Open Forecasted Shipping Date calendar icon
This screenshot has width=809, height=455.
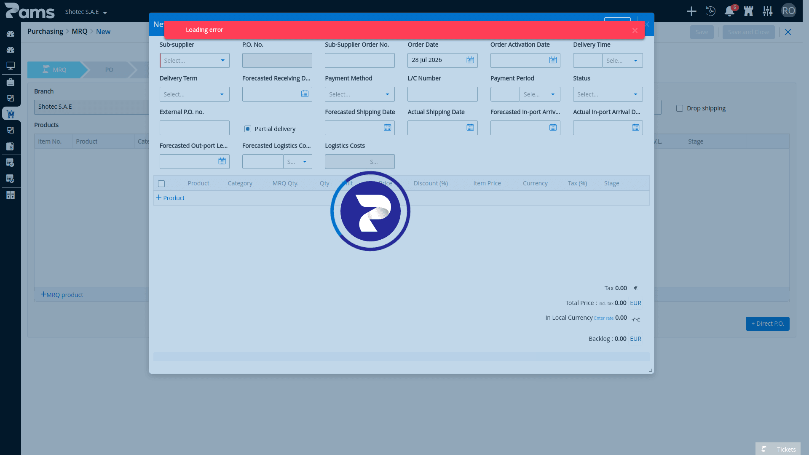388,128
